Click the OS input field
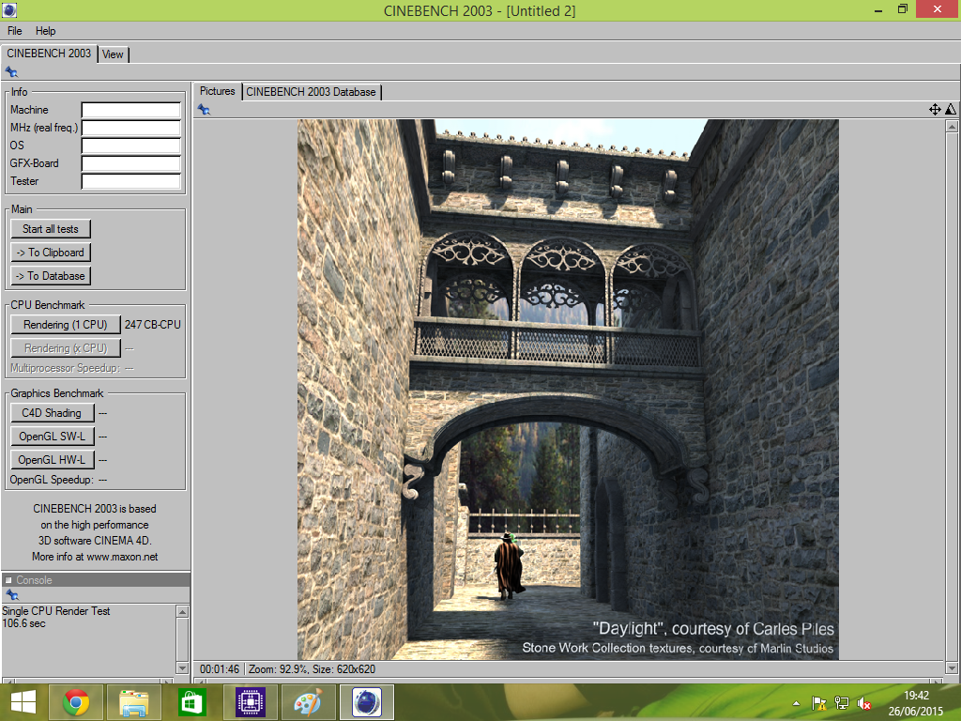961x721 pixels. (x=131, y=146)
